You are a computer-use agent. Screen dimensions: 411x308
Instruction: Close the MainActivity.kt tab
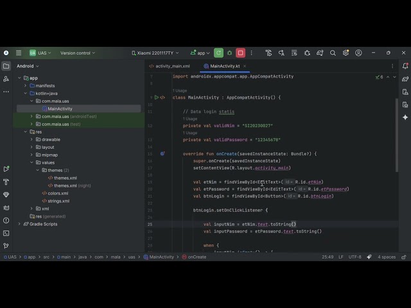click(x=245, y=66)
